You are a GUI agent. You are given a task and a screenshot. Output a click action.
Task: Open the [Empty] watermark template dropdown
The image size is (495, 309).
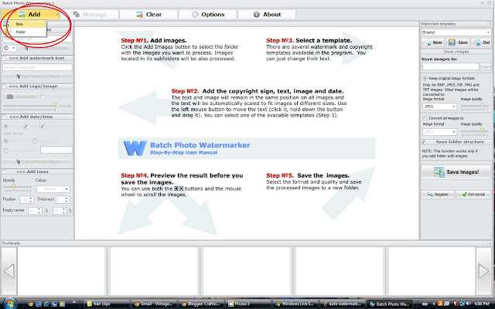point(456,32)
